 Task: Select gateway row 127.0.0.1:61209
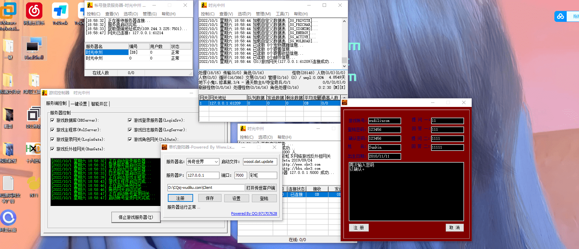(x=269, y=103)
